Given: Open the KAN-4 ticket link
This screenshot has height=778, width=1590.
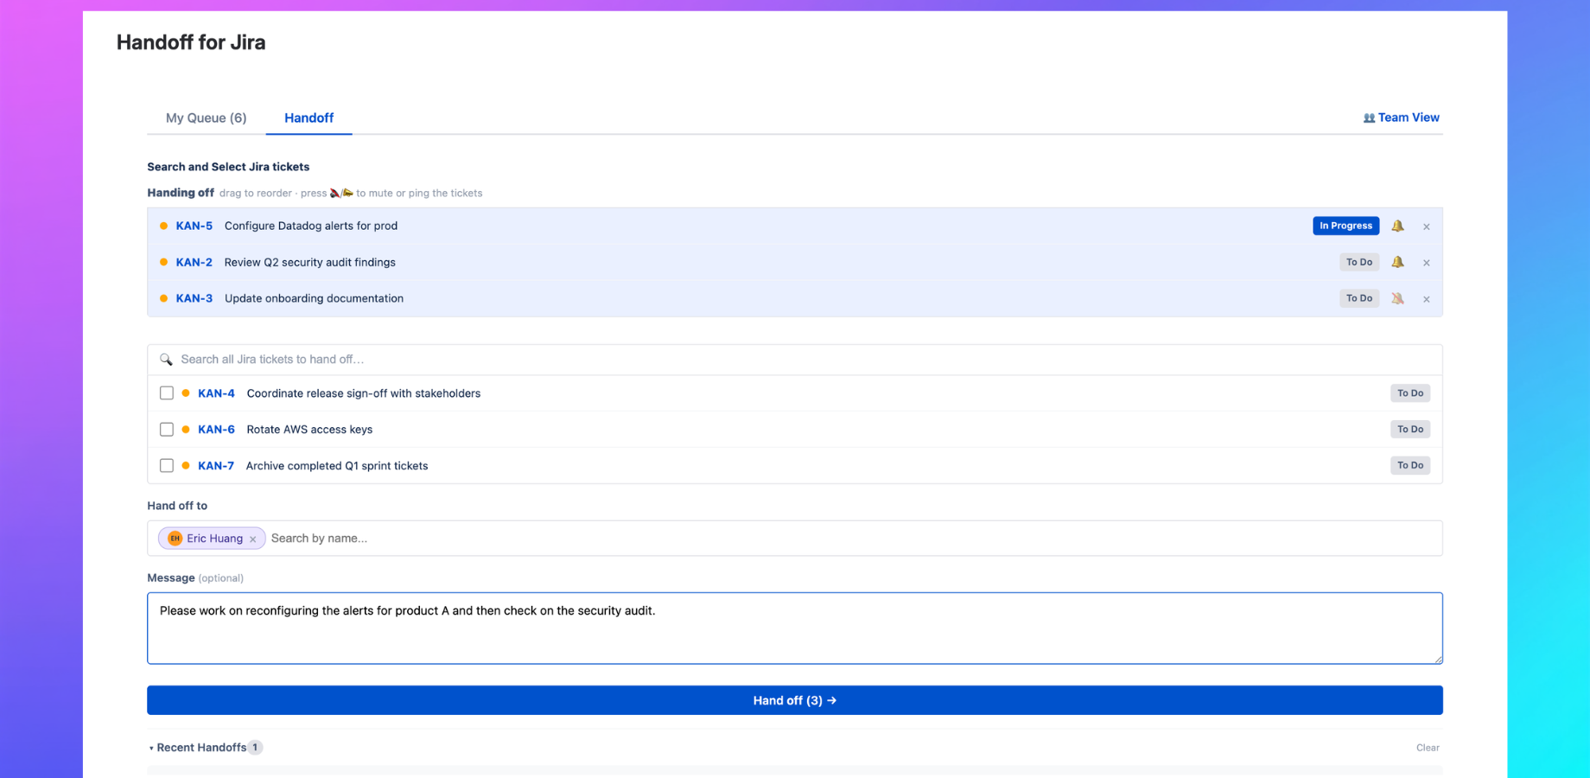Looking at the screenshot, I should click(216, 393).
